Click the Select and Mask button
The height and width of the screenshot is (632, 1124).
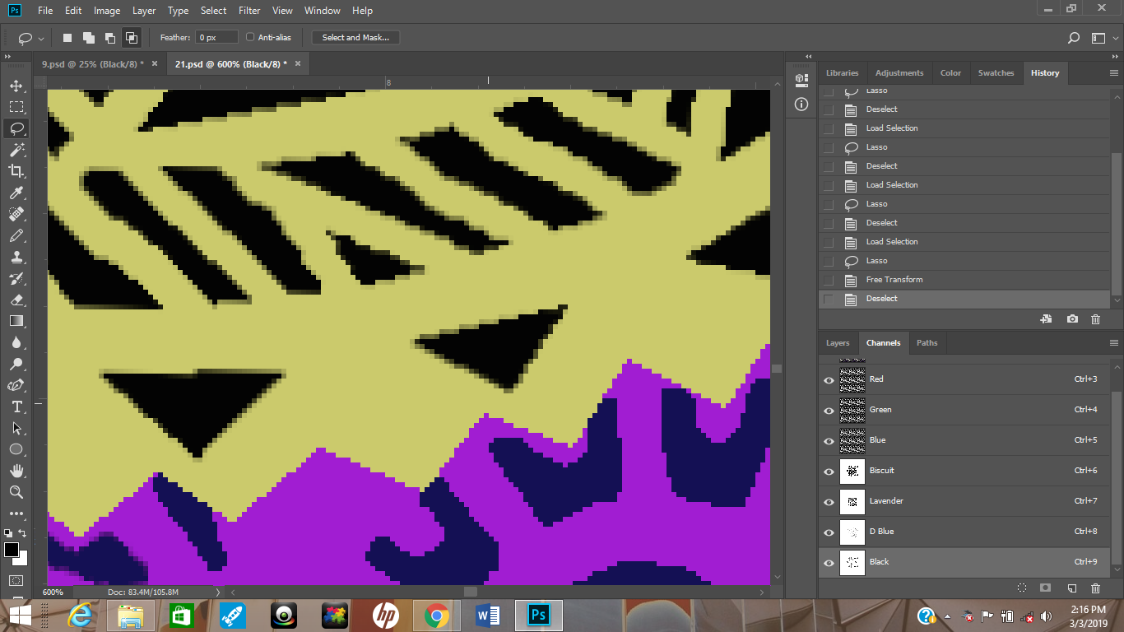coord(355,37)
